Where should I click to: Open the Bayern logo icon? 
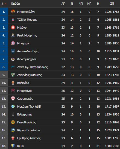point(13,43)
